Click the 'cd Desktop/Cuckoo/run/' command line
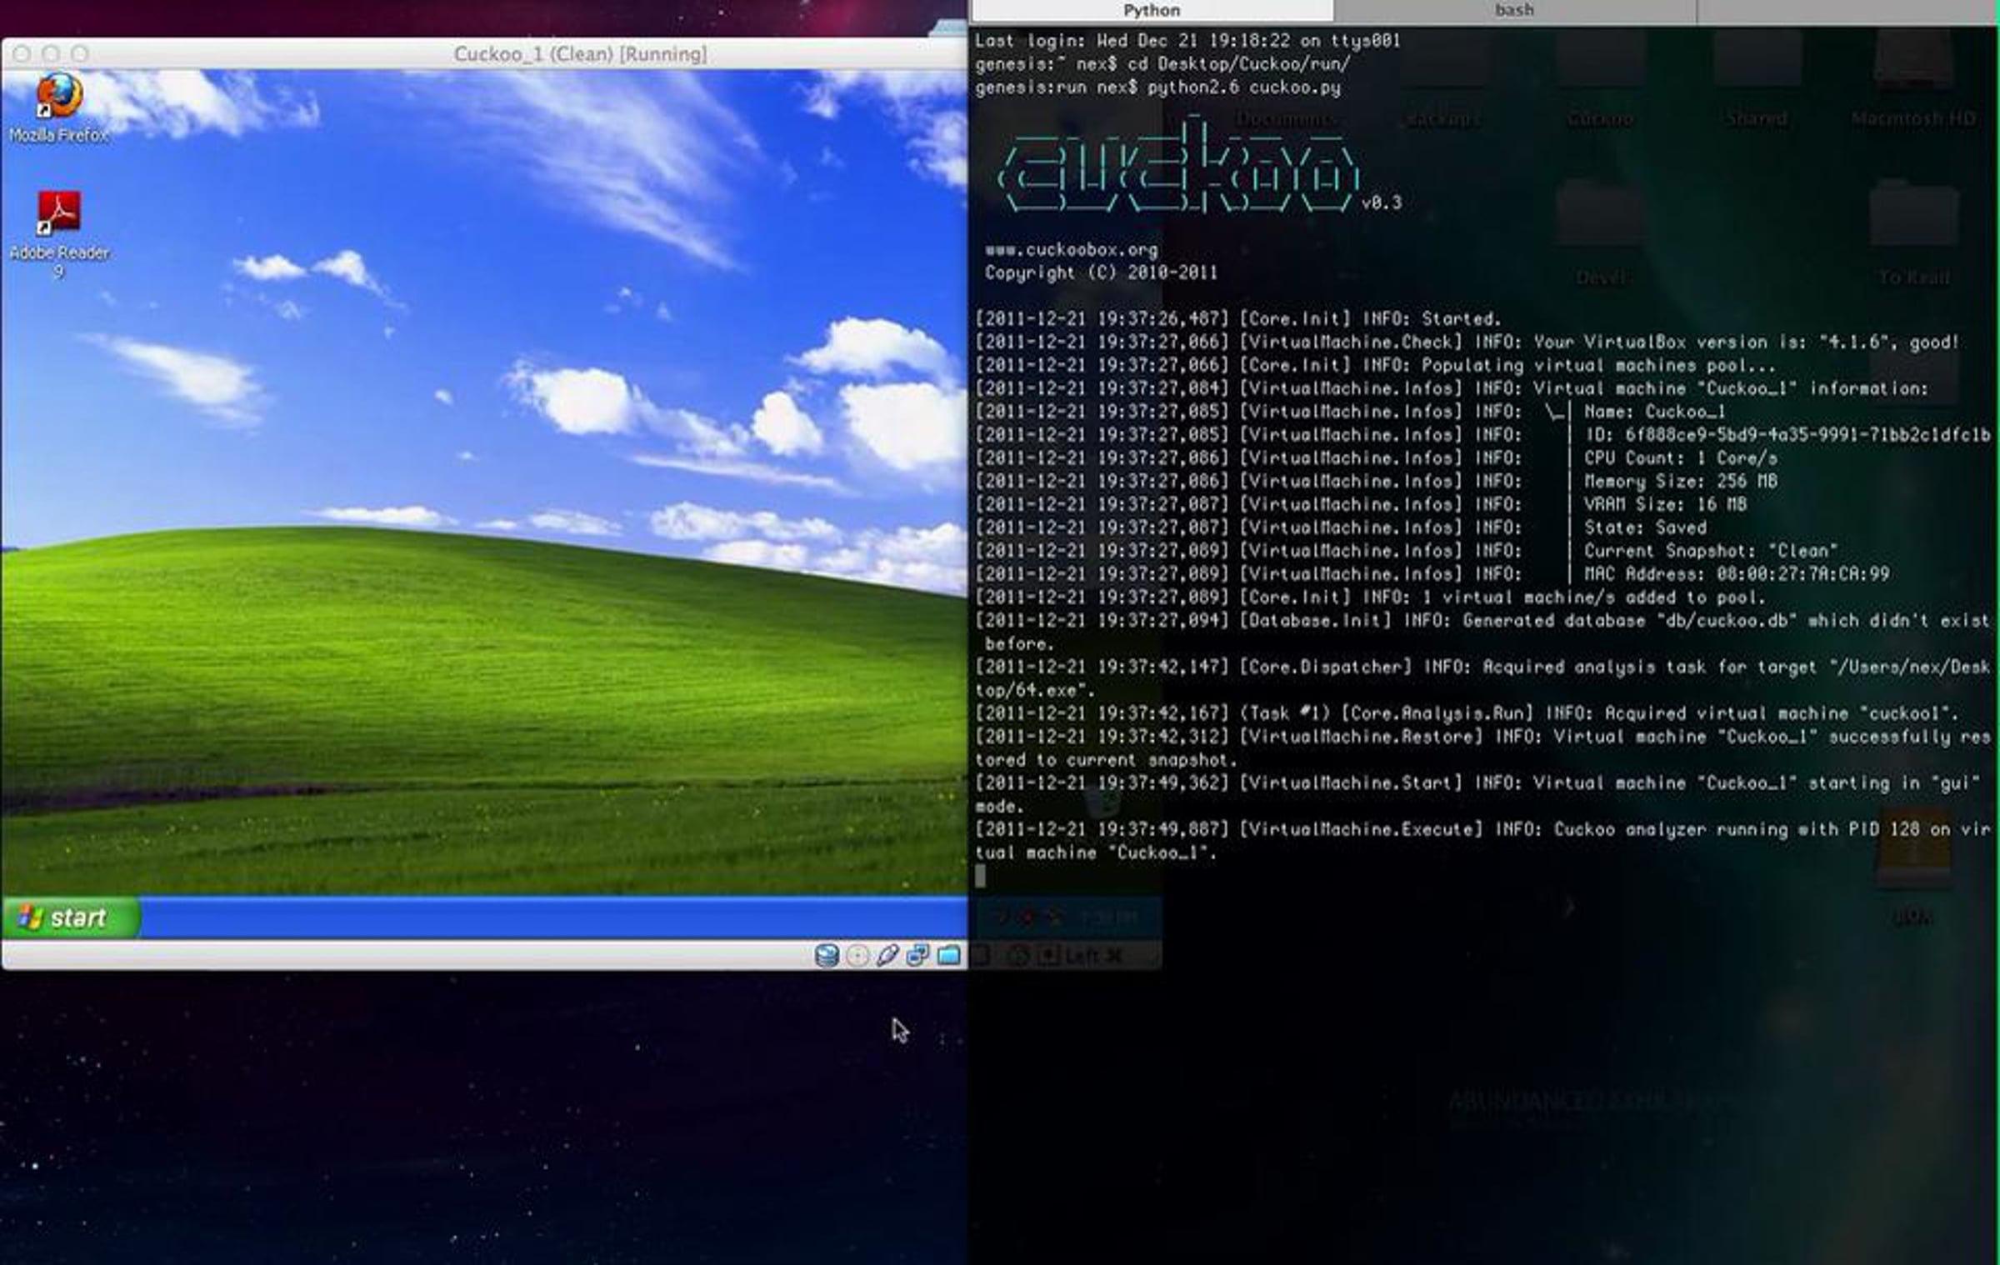 pos(1162,63)
